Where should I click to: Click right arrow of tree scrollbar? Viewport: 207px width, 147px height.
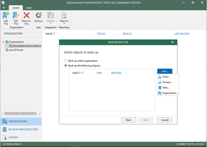pyautogui.click(x=39, y=113)
